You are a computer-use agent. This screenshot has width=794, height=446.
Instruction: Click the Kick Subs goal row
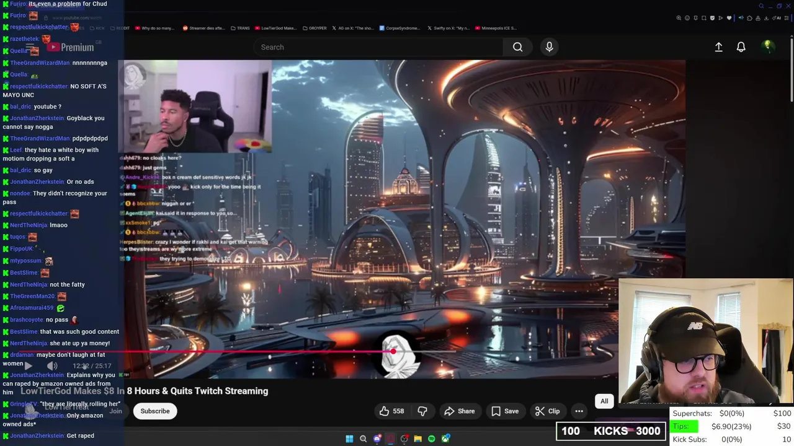click(x=731, y=439)
